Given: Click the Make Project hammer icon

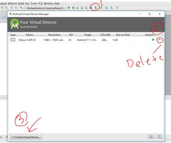Looking at the screenshot, I should click(21, 8).
